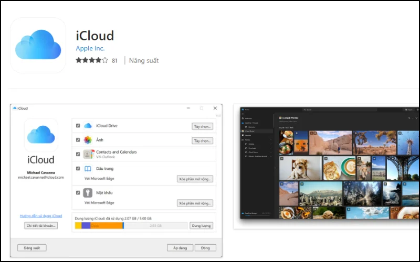
Task: Open Tùy chọn for Ảnh
Action: (x=202, y=140)
